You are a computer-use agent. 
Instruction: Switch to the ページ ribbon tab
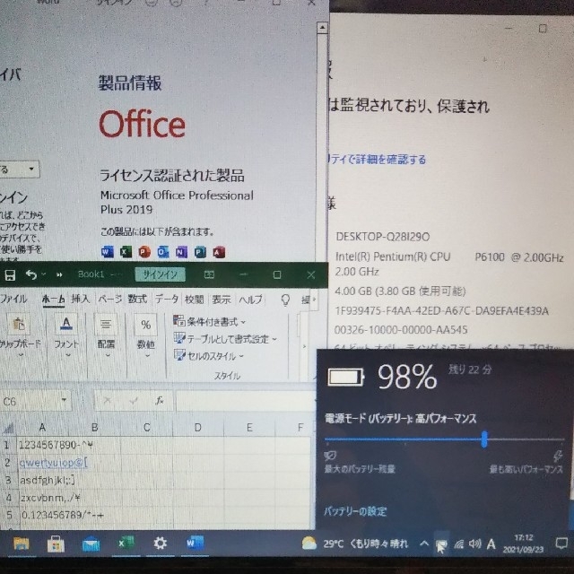coord(109,300)
